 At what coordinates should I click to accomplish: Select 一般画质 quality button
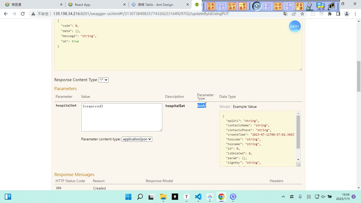tap(243, 6)
